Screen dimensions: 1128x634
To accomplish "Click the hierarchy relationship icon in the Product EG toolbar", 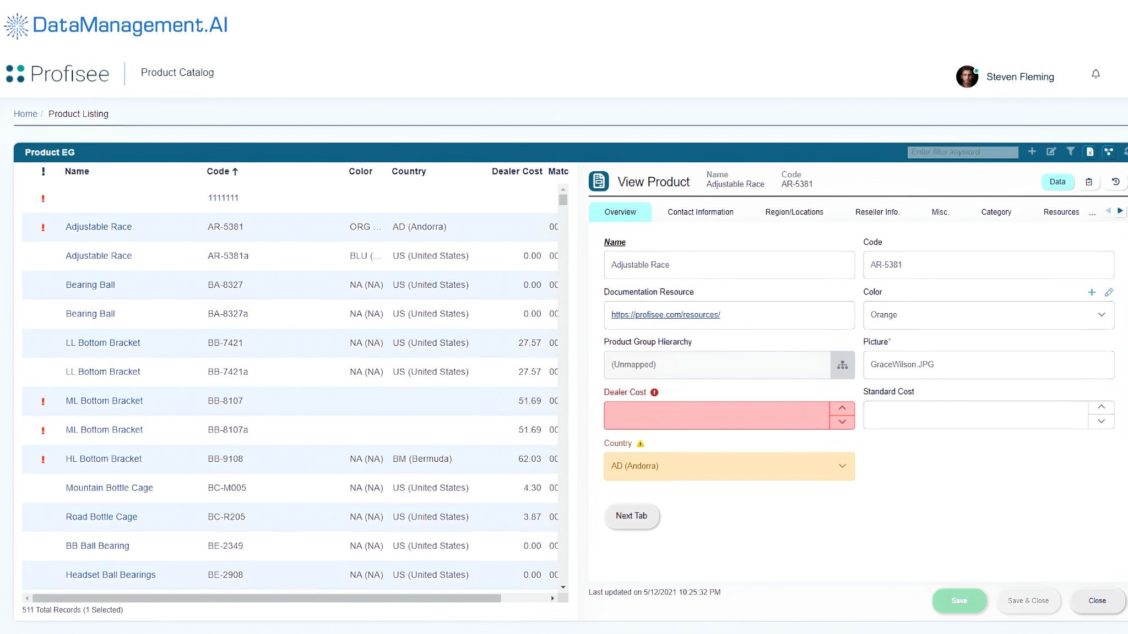I will click(1109, 152).
